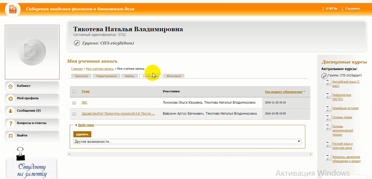372x179 pixels.
Task: Click the question mark icon beside Вопросы и ответы
Action: [x=10, y=123]
